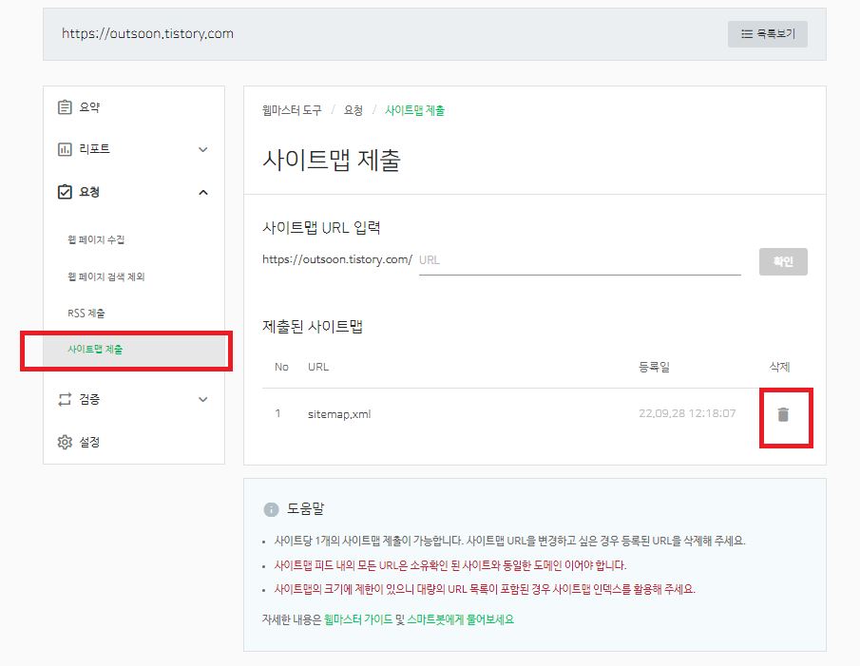Viewport: 860px width, 666px height.
Task: Click the https://outsoon.tistory.com/ prefix before the input
Action: click(337, 259)
